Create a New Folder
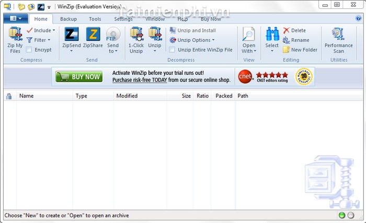 click(300, 50)
